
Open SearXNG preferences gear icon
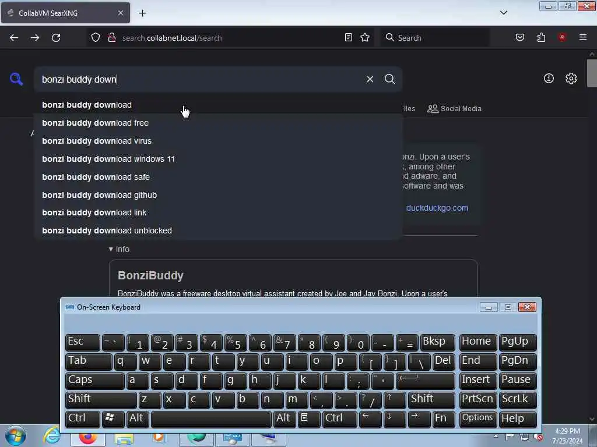[x=571, y=79]
